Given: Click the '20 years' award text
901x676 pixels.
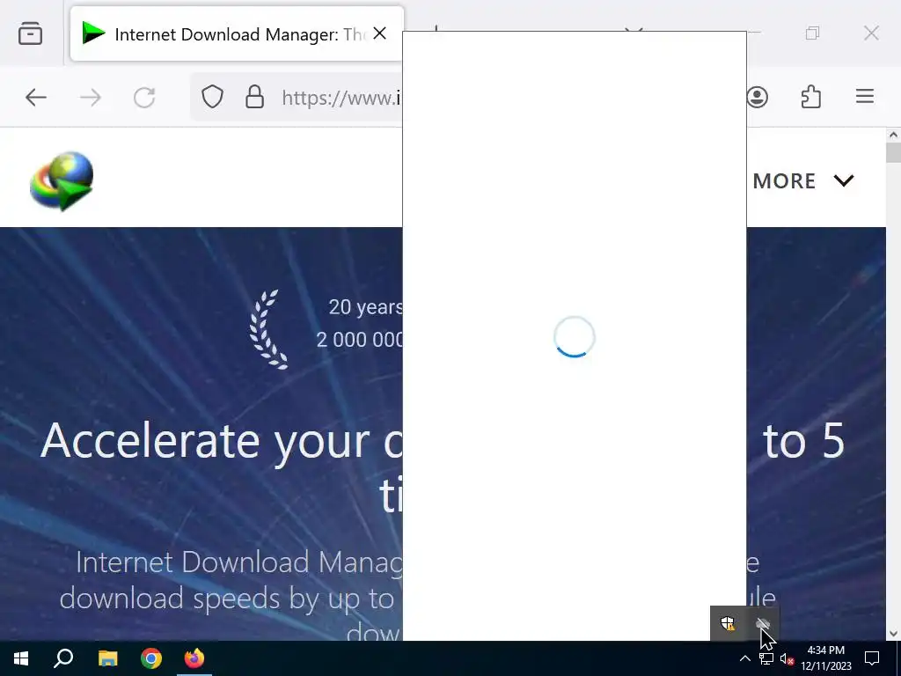Looking at the screenshot, I should [365, 307].
